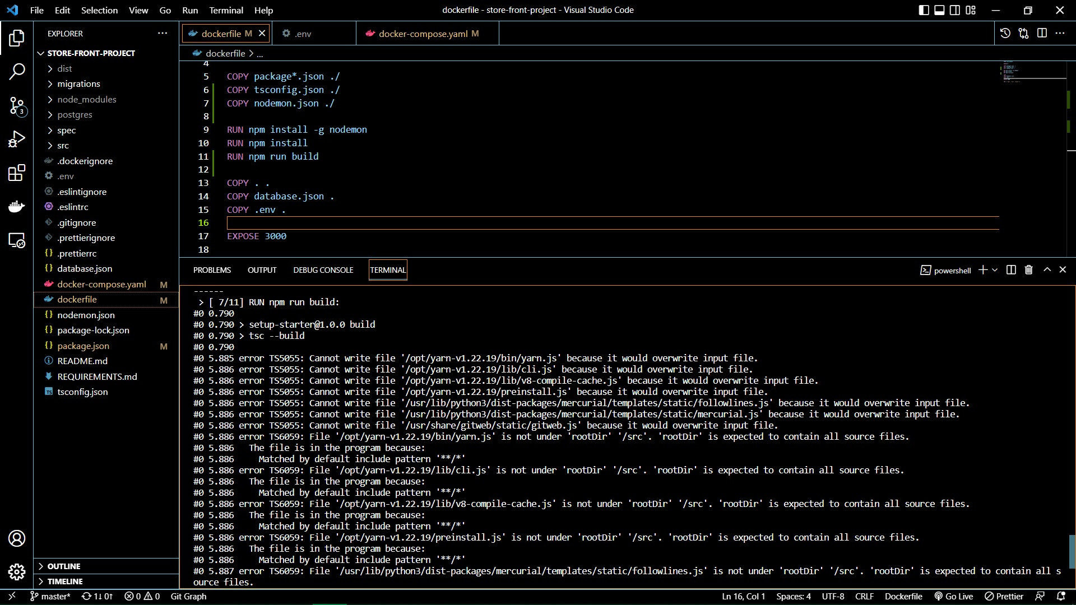Open Source Control view with badge
This screenshot has width=1076, height=605.
[x=17, y=106]
